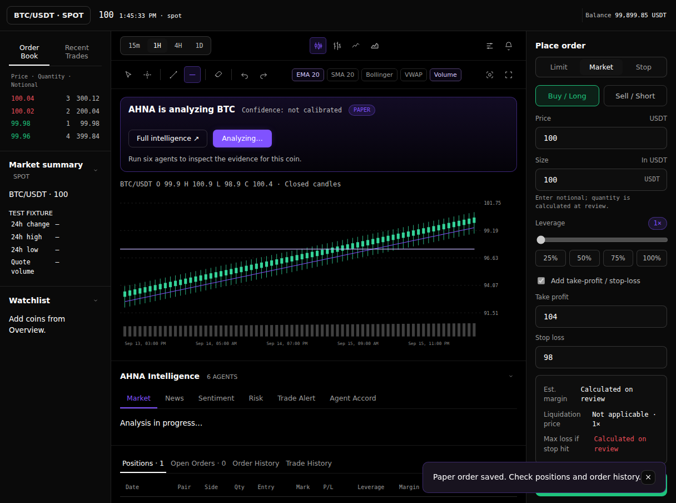Select the candlestick chart type icon
This screenshot has width=676, height=503.
tap(318, 46)
